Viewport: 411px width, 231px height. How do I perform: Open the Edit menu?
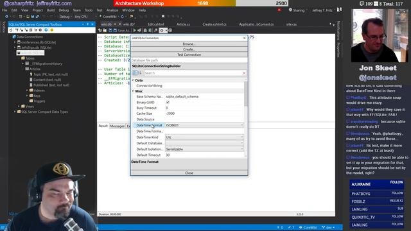pos(14,10)
